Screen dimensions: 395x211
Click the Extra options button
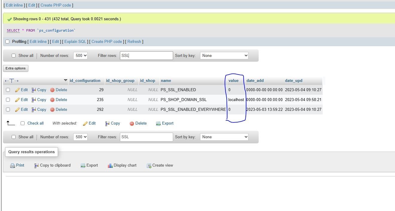point(16,68)
